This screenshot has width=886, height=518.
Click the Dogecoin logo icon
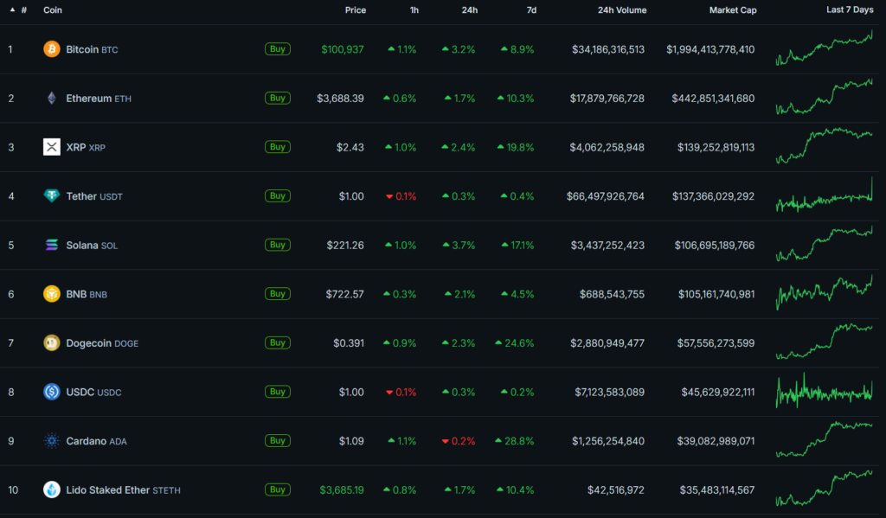point(52,343)
